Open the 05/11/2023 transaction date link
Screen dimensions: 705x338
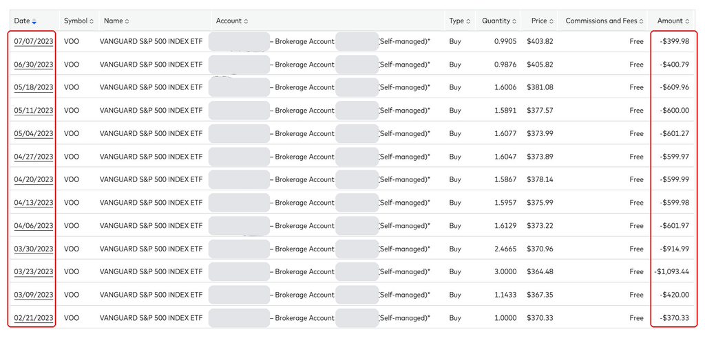[x=34, y=111]
